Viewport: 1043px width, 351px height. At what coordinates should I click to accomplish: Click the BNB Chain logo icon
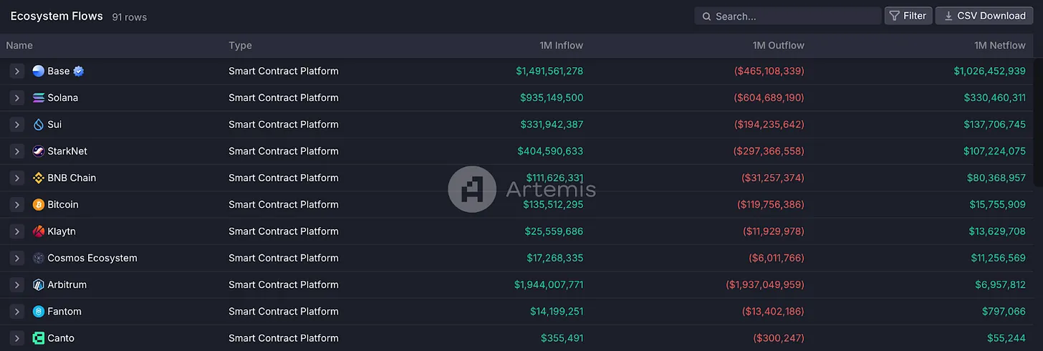point(39,178)
